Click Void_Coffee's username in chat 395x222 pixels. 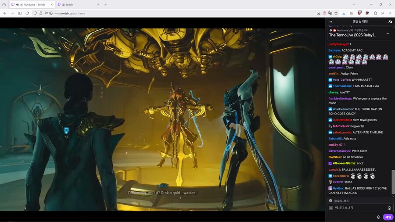tap(341, 80)
